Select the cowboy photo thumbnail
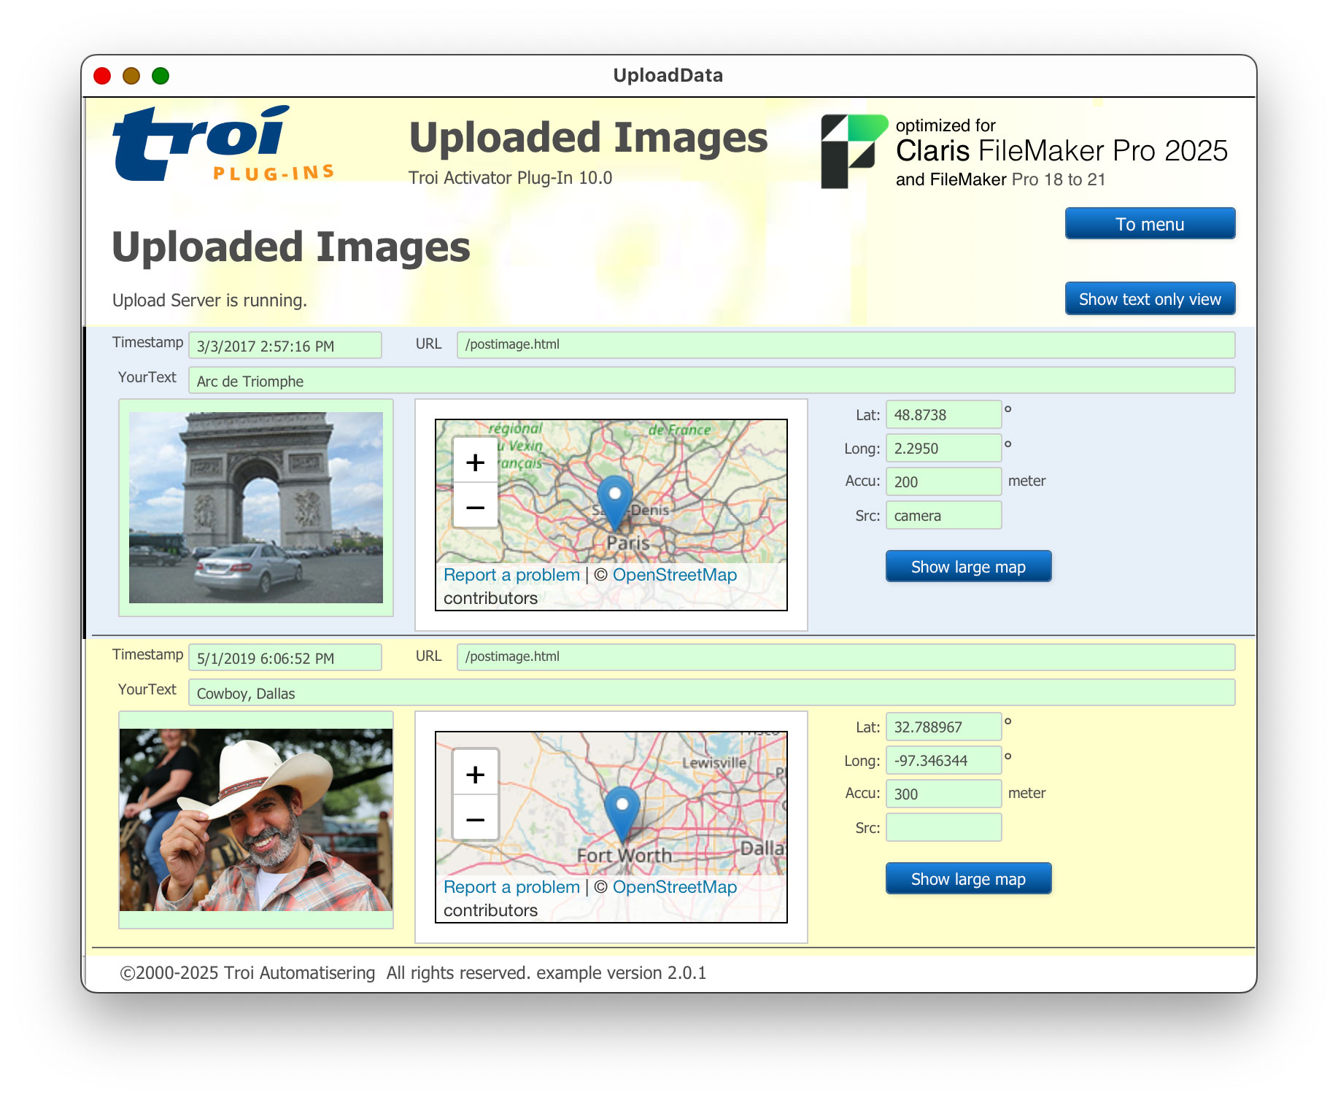Image resolution: width=1338 pixels, height=1100 pixels. click(256, 819)
